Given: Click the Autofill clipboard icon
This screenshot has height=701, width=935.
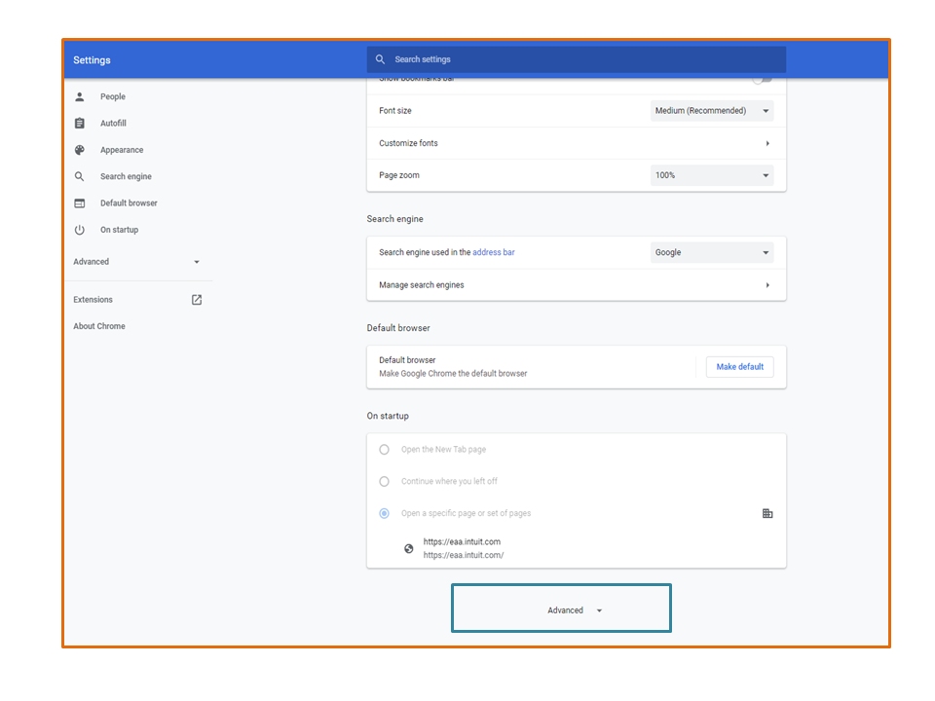Looking at the screenshot, I should [80, 124].
